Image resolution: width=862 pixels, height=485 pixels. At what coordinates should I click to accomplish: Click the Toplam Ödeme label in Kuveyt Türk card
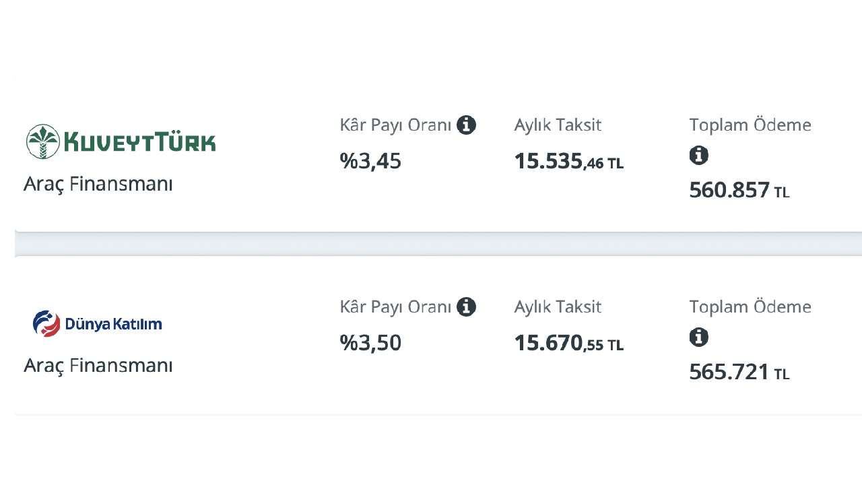(x=750, y=125)
